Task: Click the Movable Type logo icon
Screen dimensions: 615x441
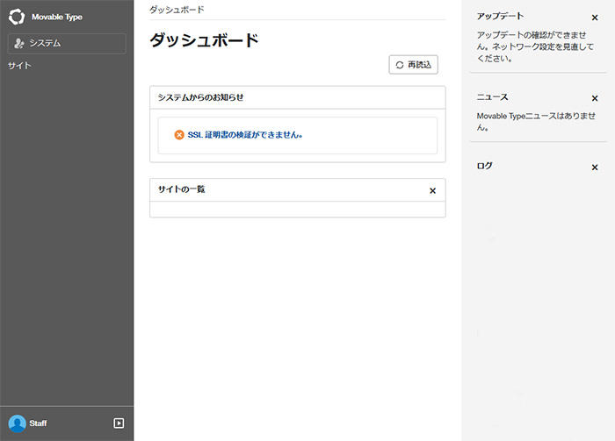Action: (x=17, y=17)
